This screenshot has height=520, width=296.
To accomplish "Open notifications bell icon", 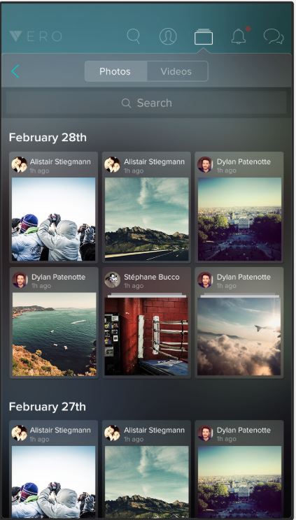I will 239,36.
